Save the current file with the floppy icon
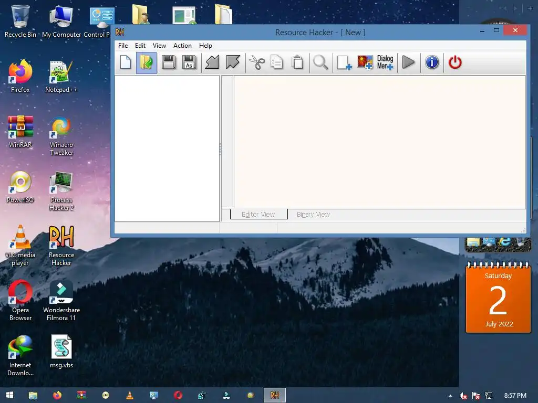The width and height of the screenshot is (538, 403). (x=169, y=62)
